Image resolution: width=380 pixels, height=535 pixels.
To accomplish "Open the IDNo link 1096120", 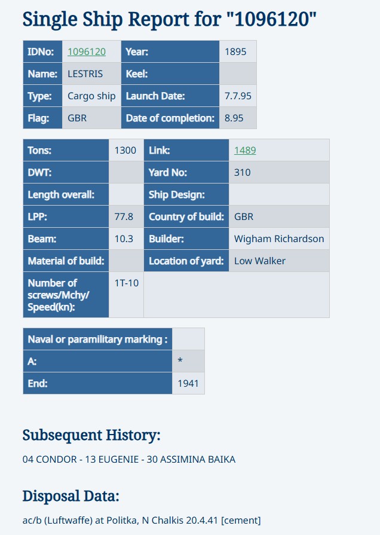I will tap(87, 52).
